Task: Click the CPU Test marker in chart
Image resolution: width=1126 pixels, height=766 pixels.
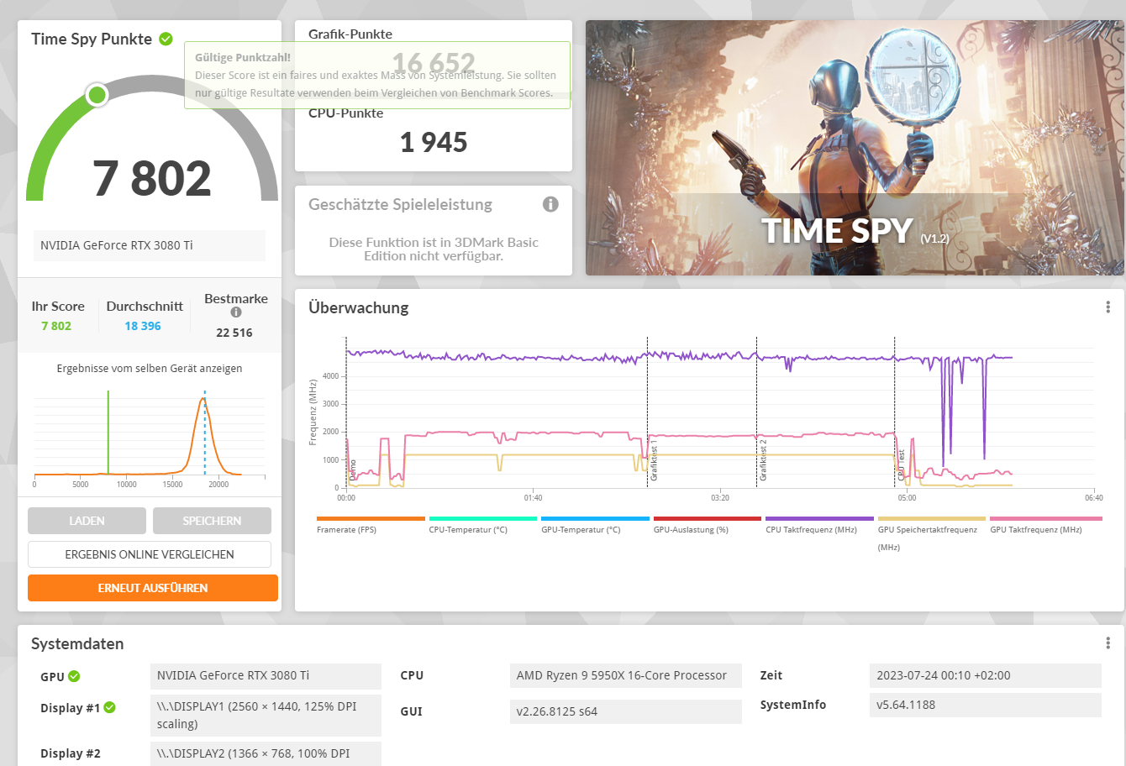Action: click(x=901, y=465)
